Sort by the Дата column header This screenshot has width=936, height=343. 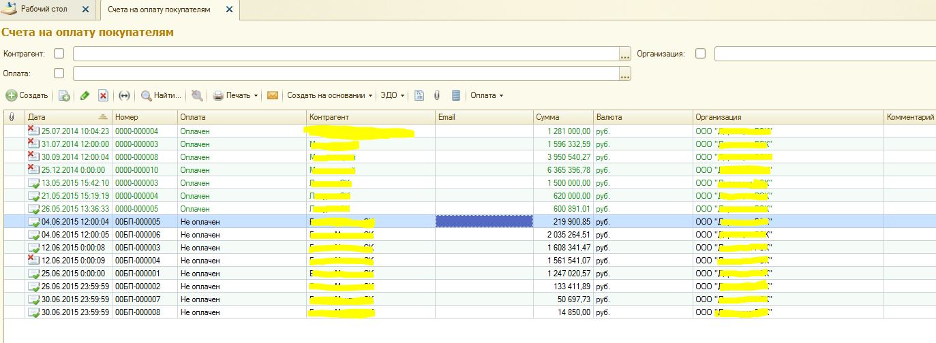tap(68, 117)
